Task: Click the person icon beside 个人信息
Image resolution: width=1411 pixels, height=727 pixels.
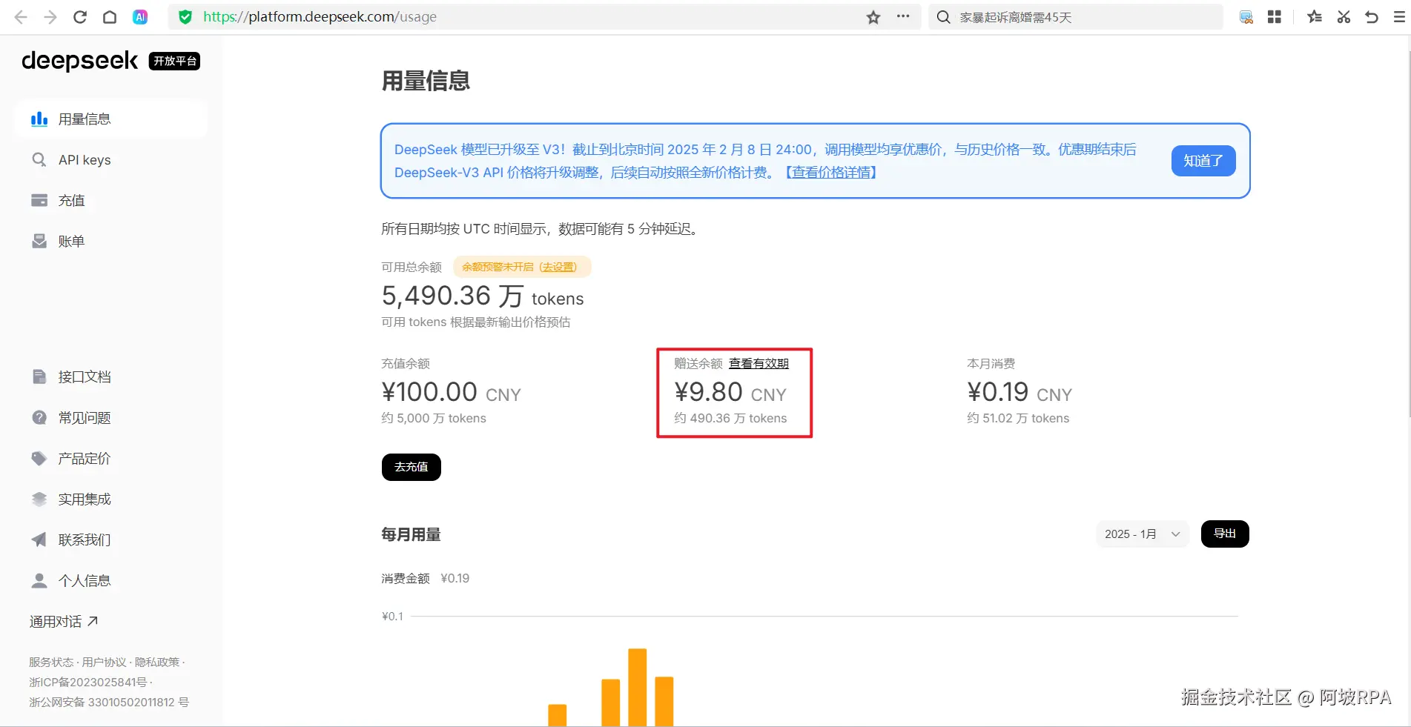Action: (x=39, y=580)
